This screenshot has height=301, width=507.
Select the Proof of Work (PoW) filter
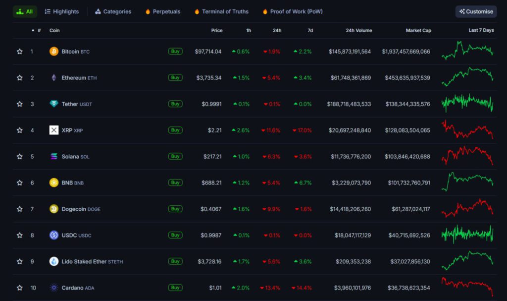293,11
